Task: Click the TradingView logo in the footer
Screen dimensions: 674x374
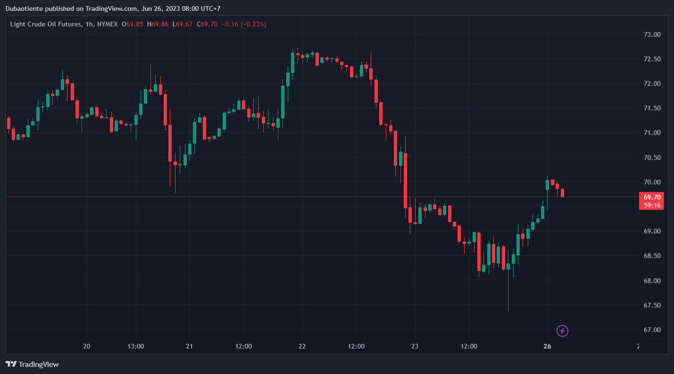Action: point(32,364)
